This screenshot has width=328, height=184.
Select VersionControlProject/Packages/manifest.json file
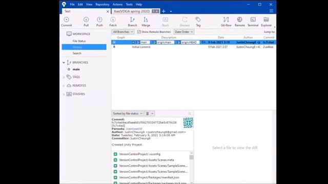pos(149,177)
